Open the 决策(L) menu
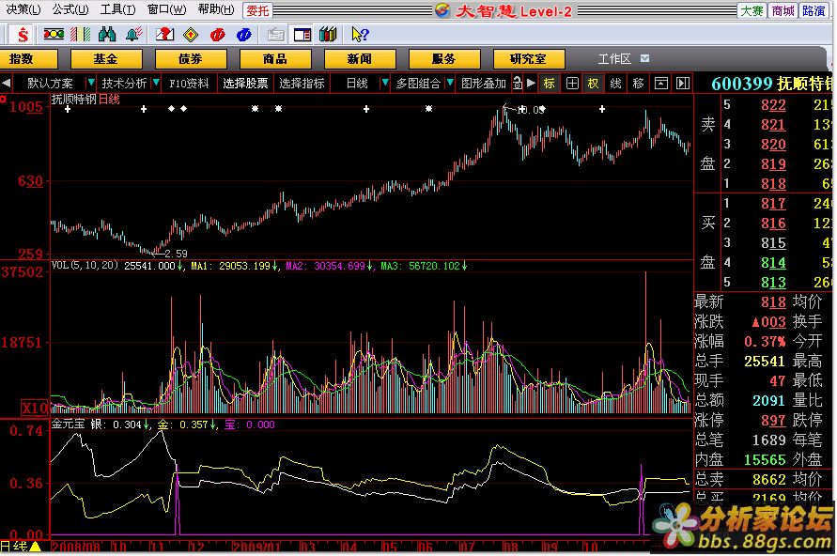 coord(24,9)
